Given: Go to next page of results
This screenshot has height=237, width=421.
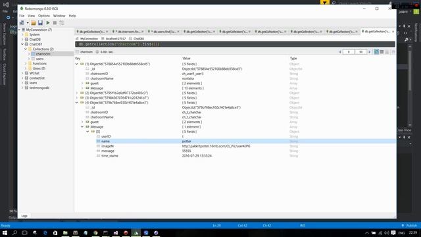Looking at the screenshot, I should pyautogui.click(x=370, y=52).
